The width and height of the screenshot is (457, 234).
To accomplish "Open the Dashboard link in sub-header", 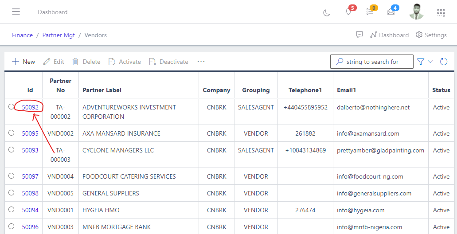I will [389, 35].
